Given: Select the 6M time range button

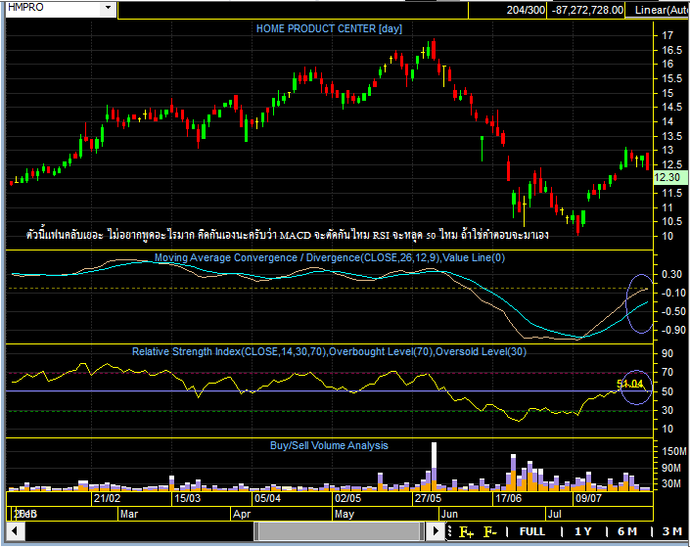Looking at the screenshot, I should pos(627,531).
